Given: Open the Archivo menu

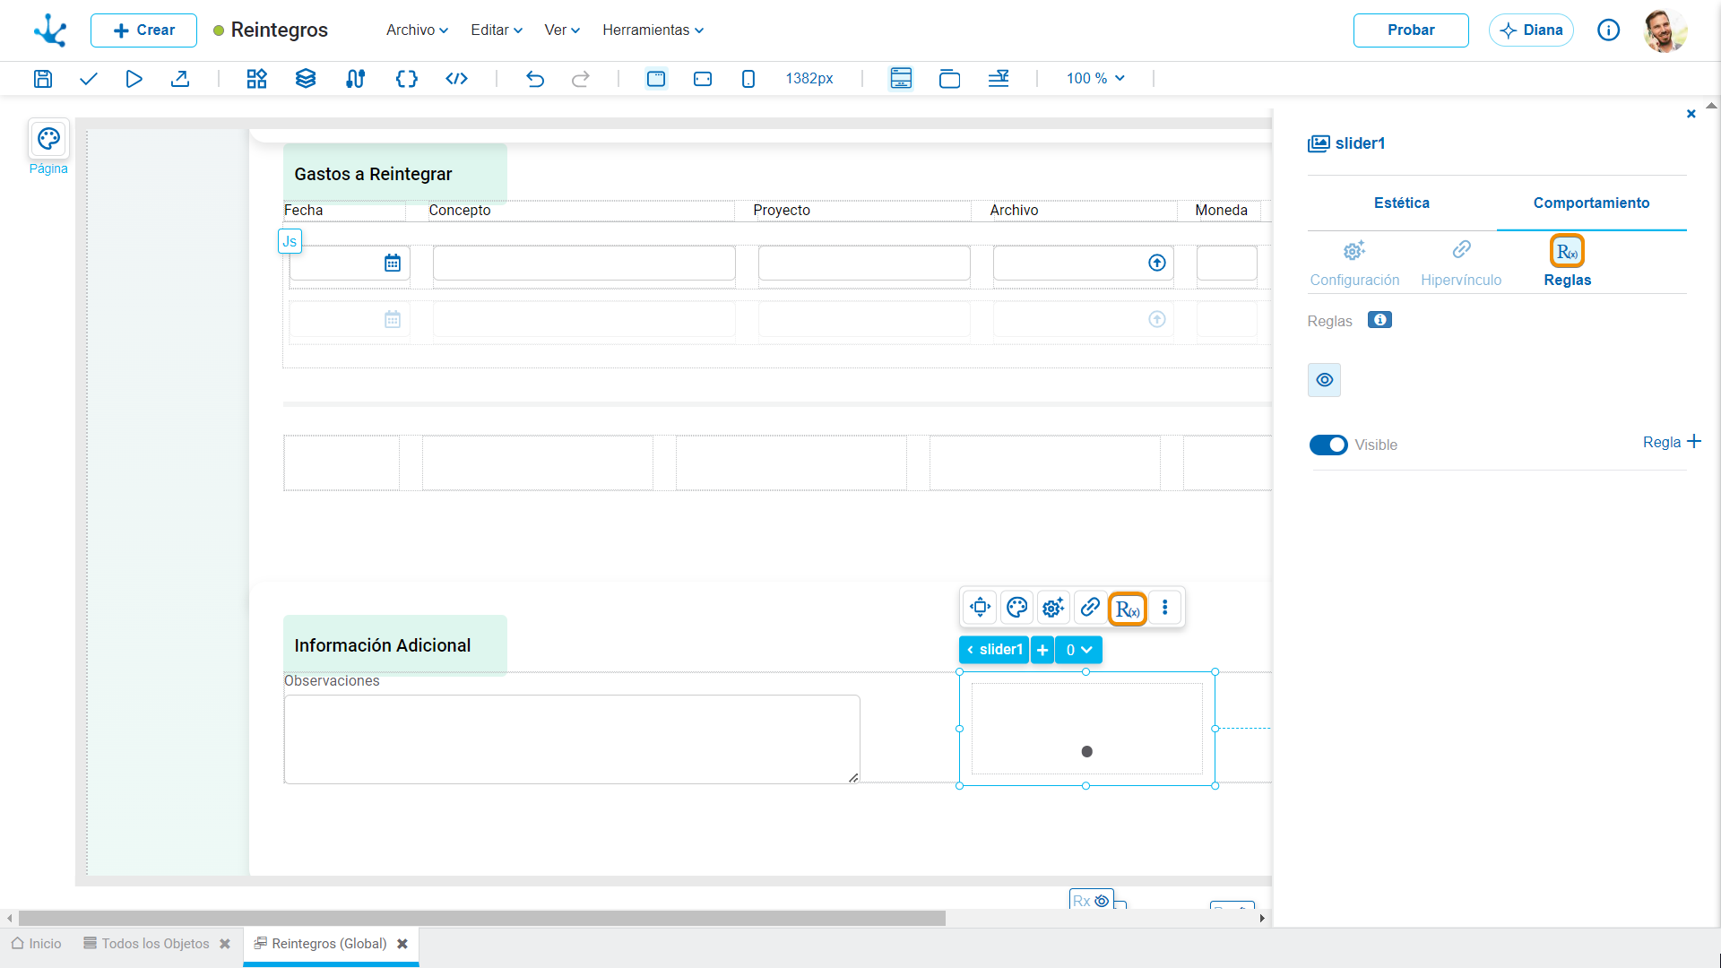Looking at the screenshot, I should tap(417, 30).
